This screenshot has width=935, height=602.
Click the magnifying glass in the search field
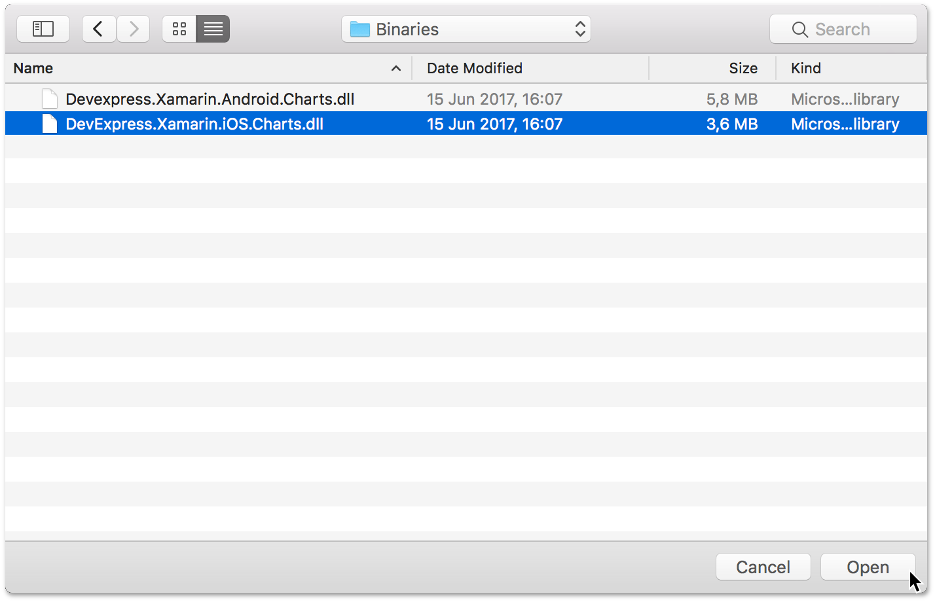click(799, 29)
